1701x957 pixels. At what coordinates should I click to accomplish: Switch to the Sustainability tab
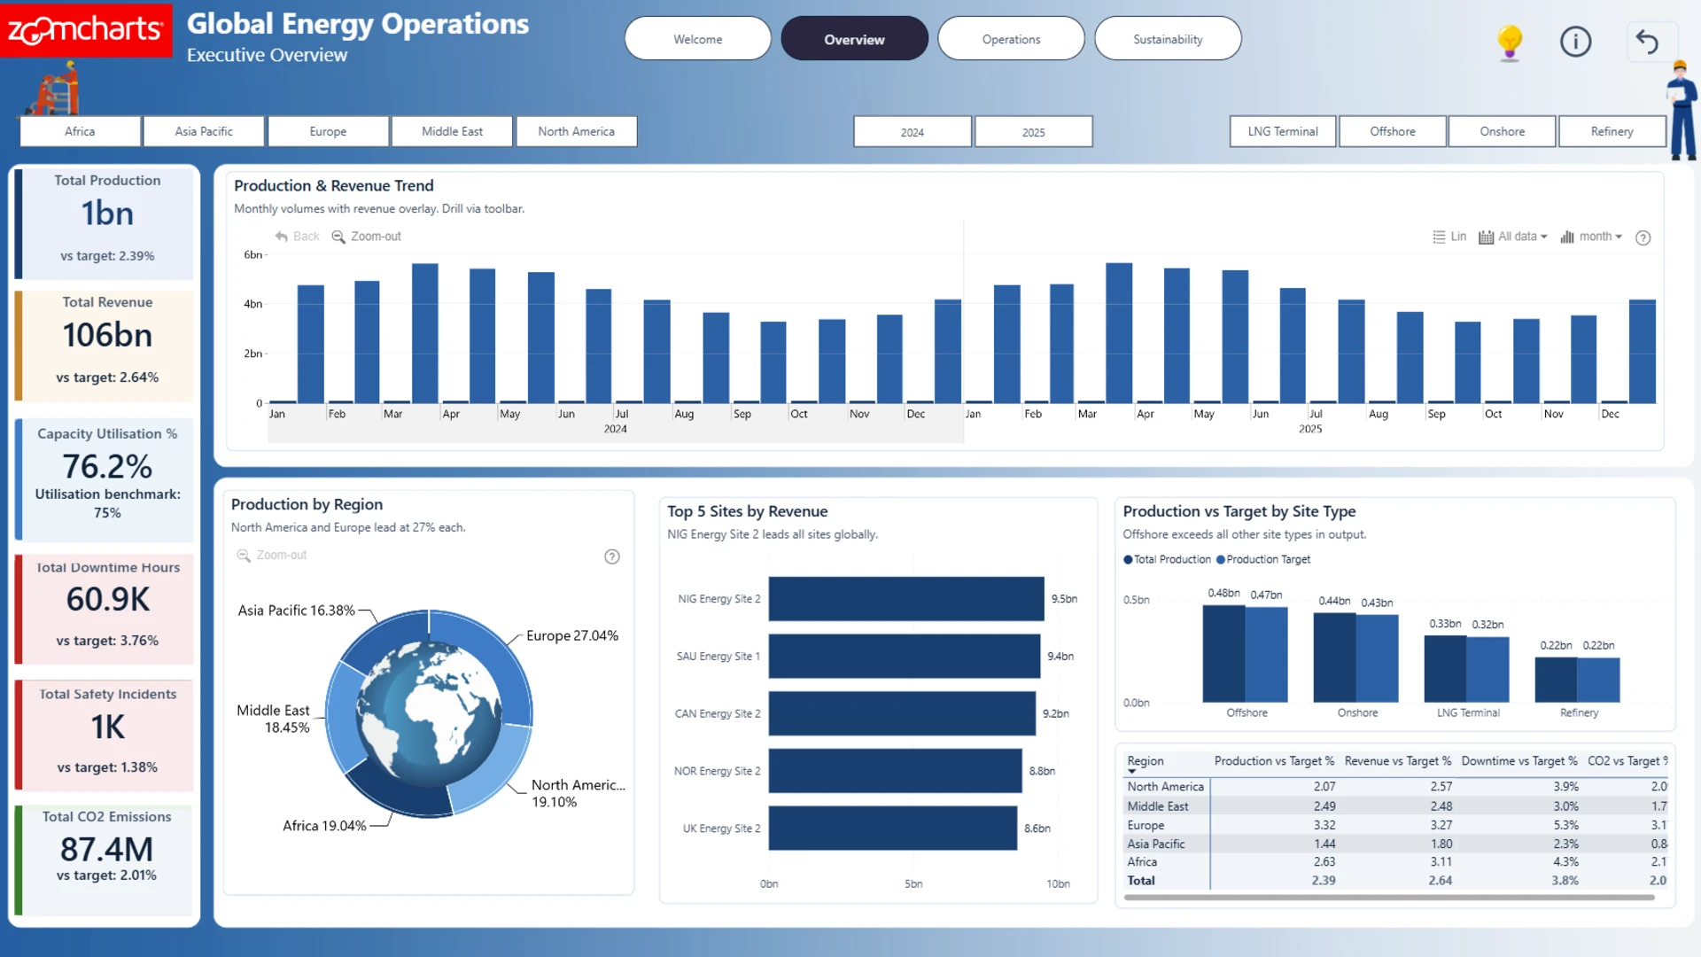(x=1168, y=39)
